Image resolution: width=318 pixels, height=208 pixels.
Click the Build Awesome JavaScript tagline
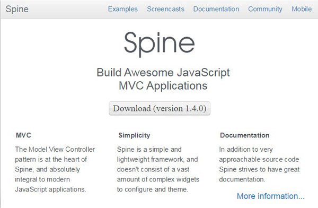coord(163,73)
